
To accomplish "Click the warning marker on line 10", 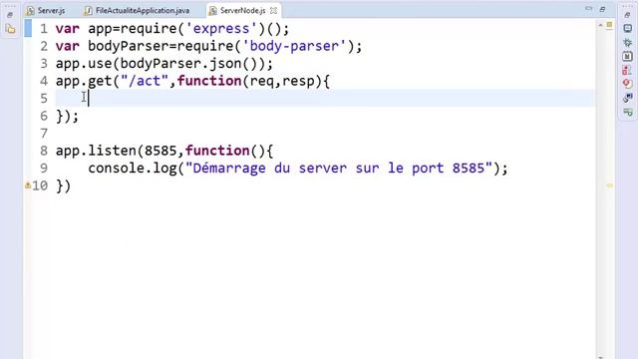I will (28, 185).
